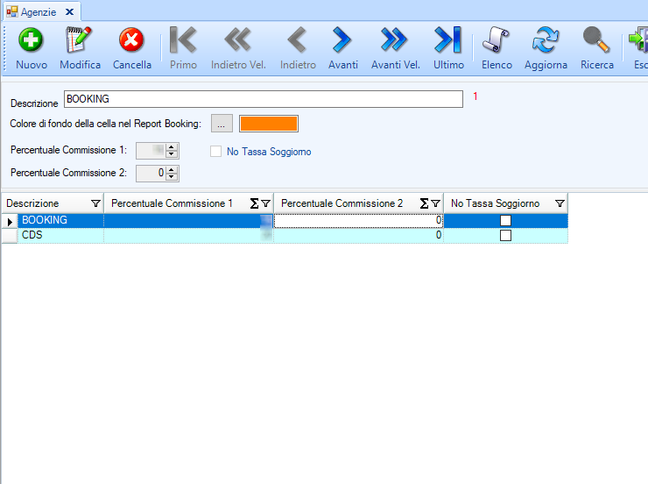Click the Descrizione text field
This screenshot has height=484, width=648.
click(263, 99)
